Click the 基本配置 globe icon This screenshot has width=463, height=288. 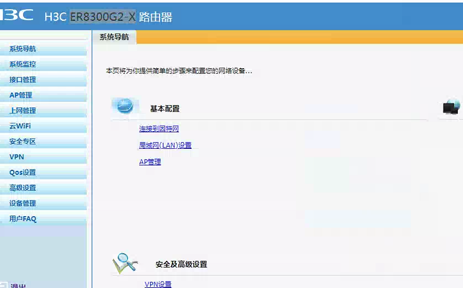125,106
